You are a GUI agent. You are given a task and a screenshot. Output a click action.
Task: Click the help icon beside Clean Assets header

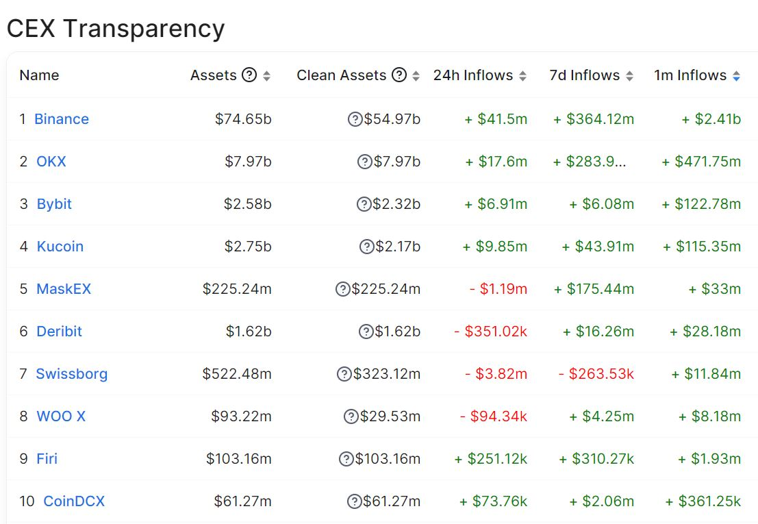(399, 75)
